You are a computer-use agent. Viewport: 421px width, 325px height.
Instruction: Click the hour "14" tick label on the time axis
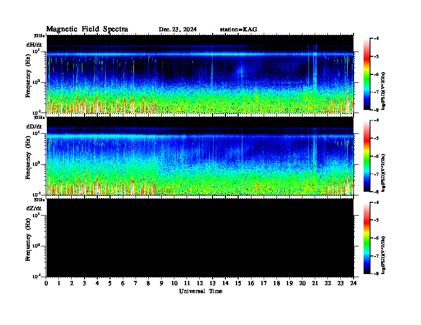[225, 283]
